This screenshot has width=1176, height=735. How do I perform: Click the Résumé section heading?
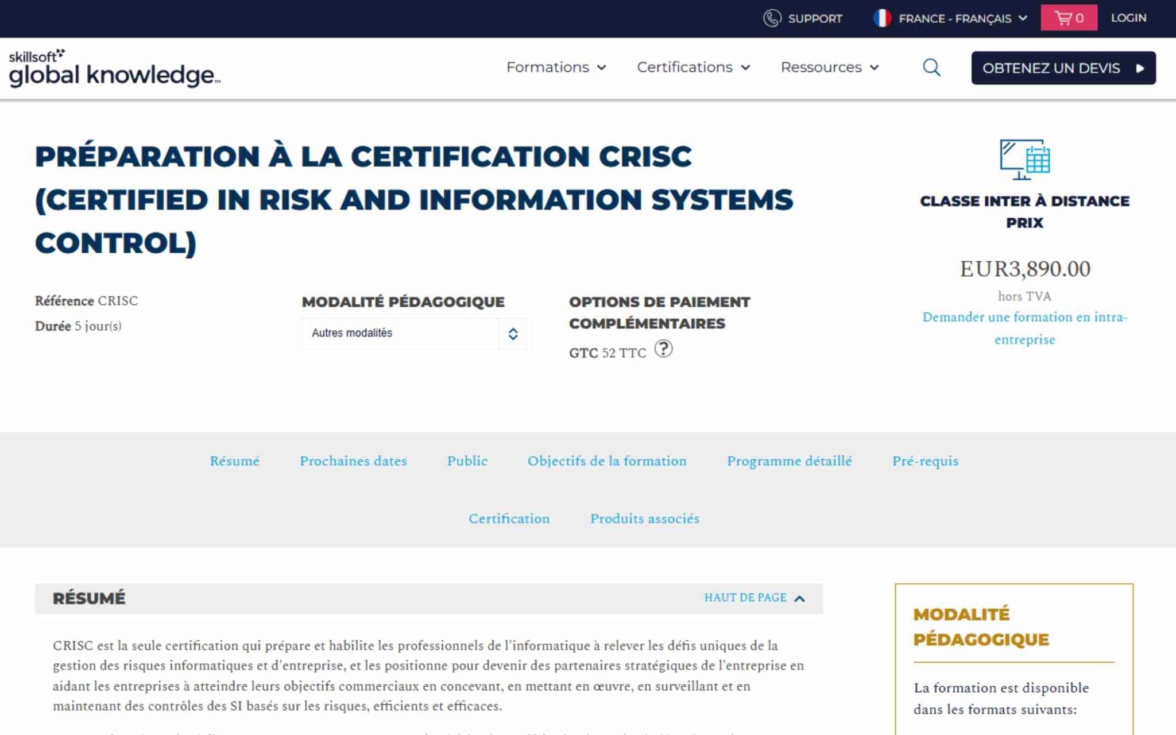pos(89,598)
